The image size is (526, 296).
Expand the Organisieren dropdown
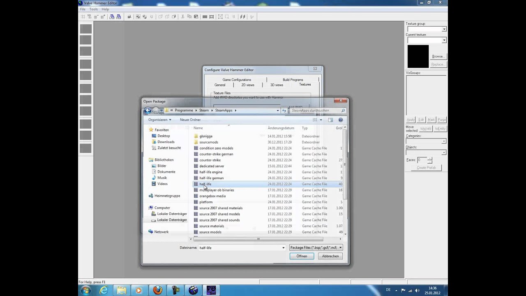[160, 120]
